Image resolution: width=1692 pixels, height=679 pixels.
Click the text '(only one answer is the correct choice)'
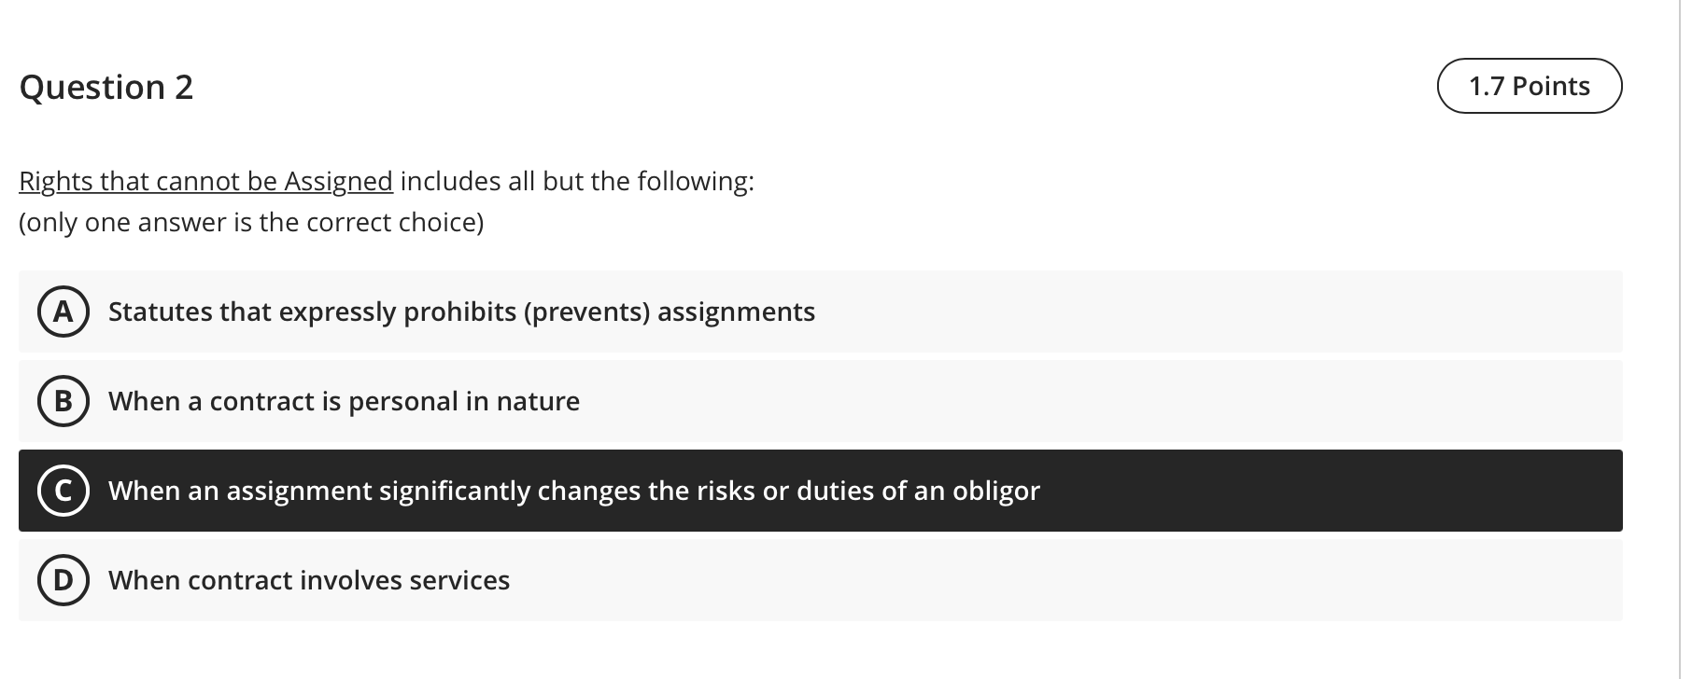tap(251, 222)
